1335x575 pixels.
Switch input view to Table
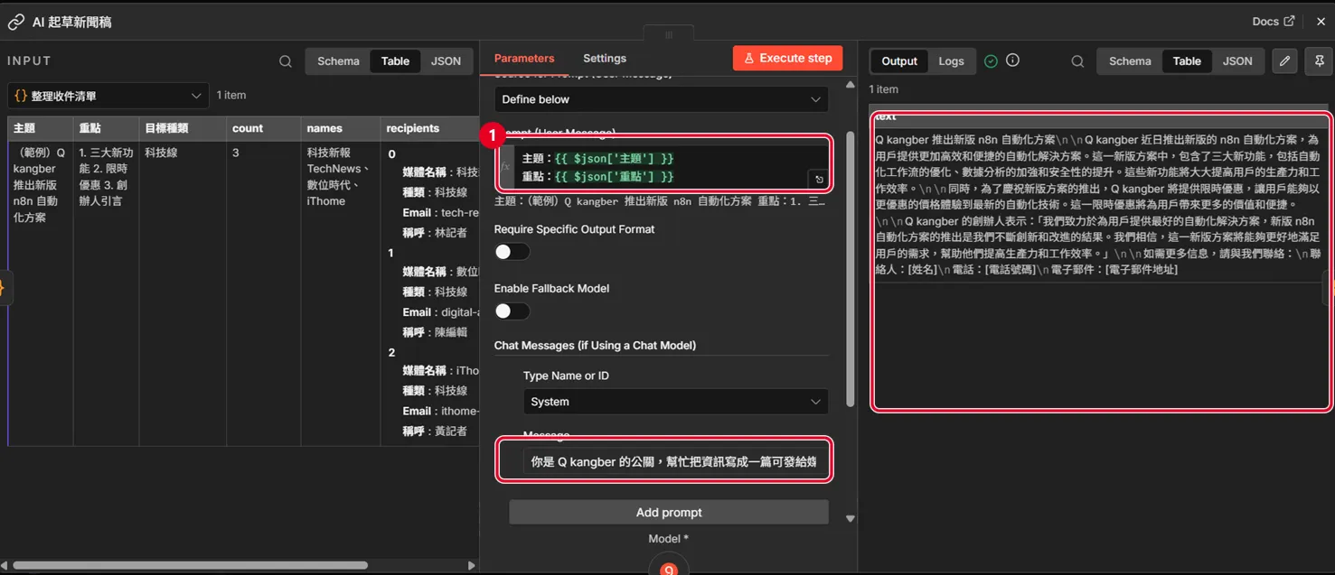395,61
